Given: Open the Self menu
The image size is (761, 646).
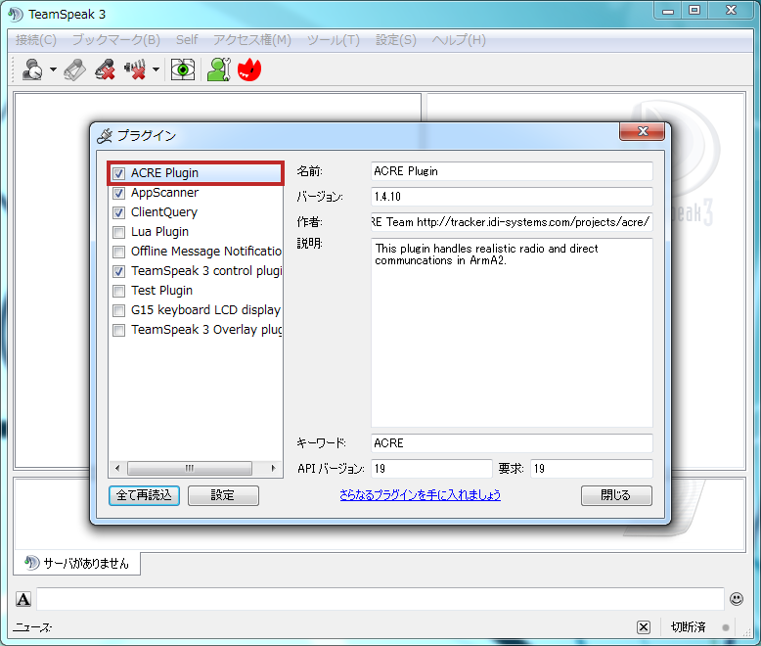Looking at the screenshot, I should pos(187,40).
